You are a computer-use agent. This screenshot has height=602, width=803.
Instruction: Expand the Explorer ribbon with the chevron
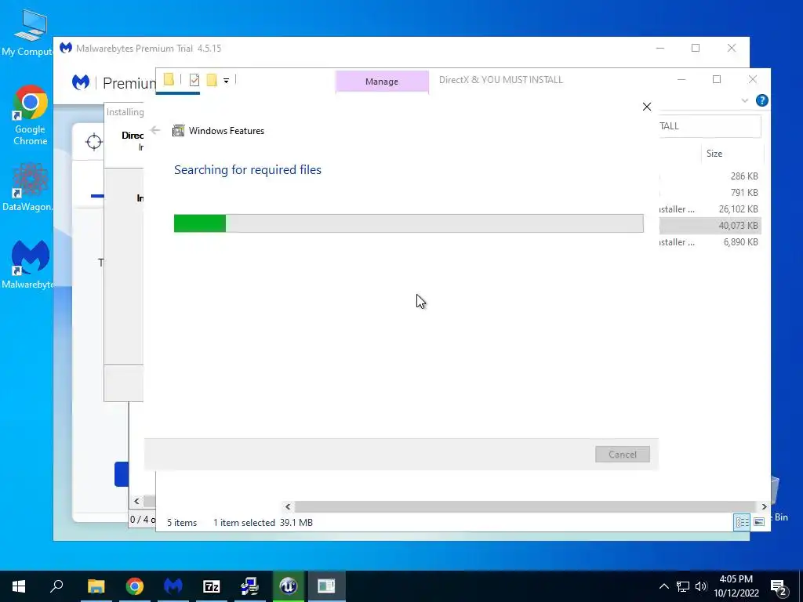[x=745, y=101]
